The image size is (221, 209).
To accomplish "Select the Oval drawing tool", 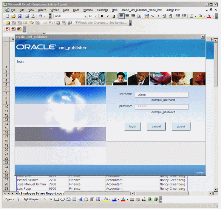I will (63, 199).
